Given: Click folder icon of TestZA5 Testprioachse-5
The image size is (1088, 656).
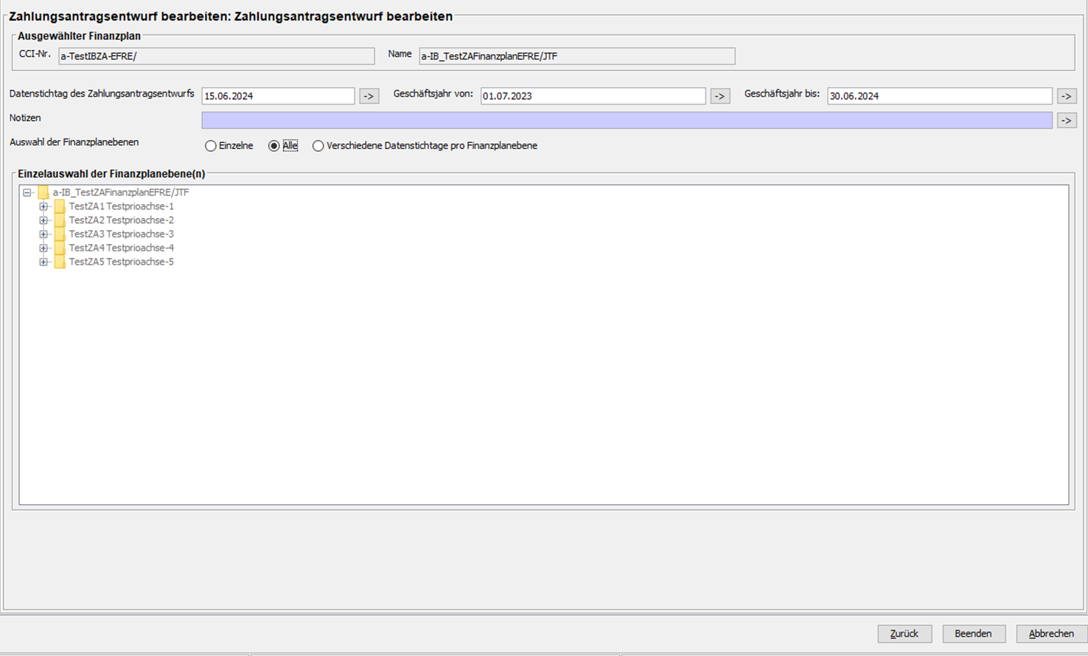Looking at the screenshot, I should tap(60, 262).
